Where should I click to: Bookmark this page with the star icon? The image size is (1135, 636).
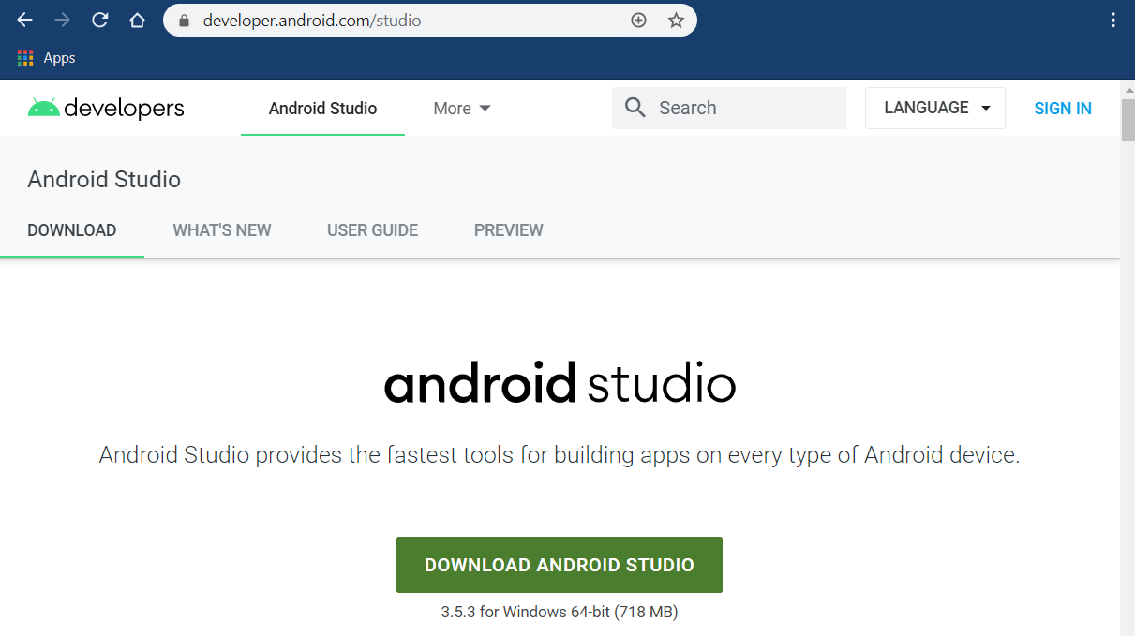[x=676, y=21]
